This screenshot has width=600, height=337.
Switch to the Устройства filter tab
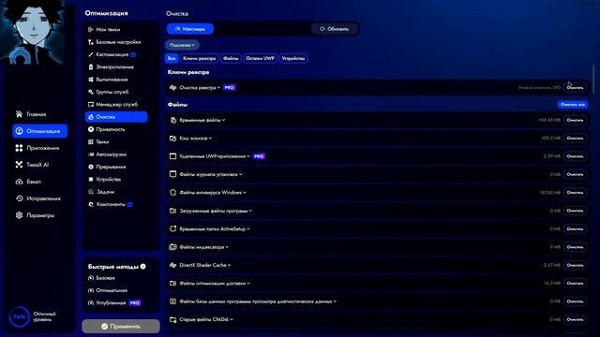(293, 58)
